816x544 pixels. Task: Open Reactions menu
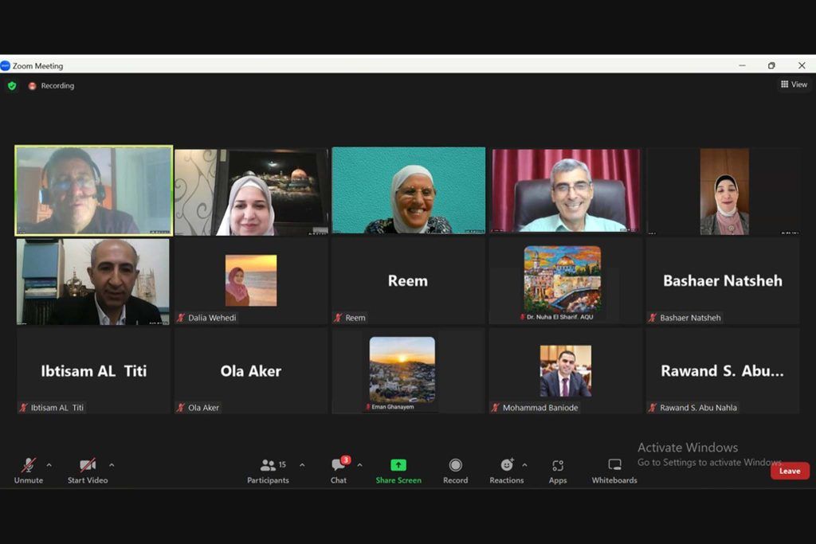(506, 472)
